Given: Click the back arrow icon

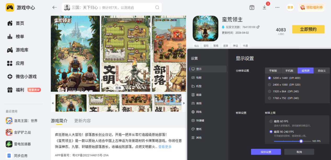Looking at the screenshot, I should coord(54,8).
